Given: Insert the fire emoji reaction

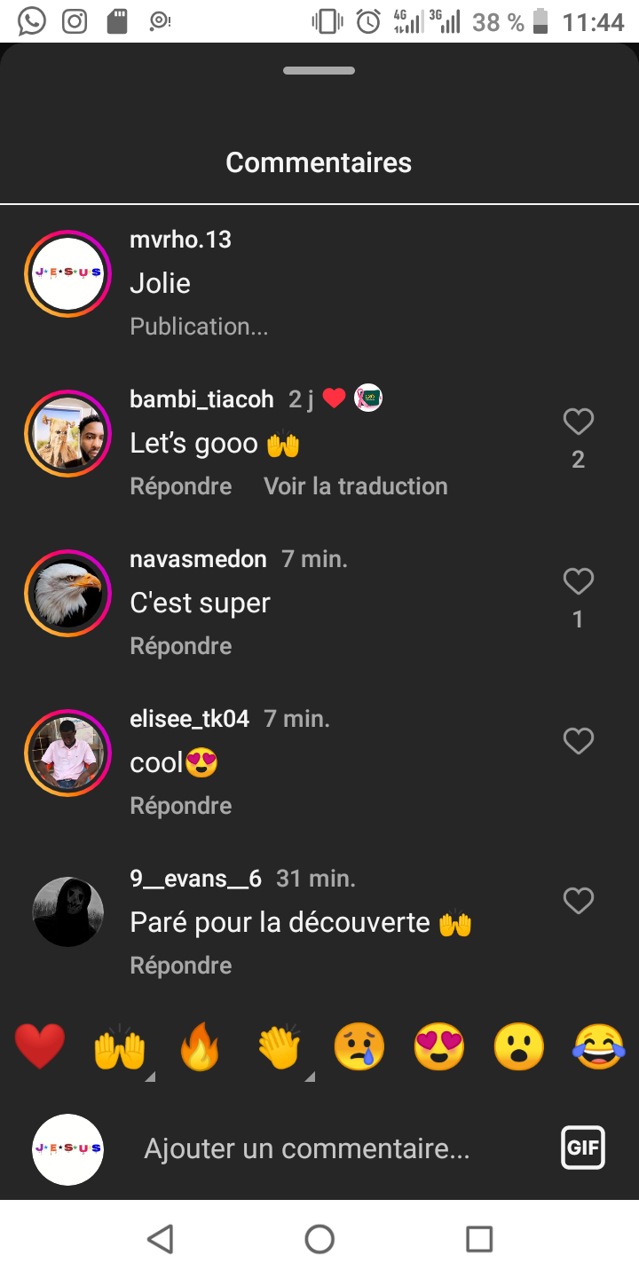Looking at the screenshot, I should tap(199, 1046).
